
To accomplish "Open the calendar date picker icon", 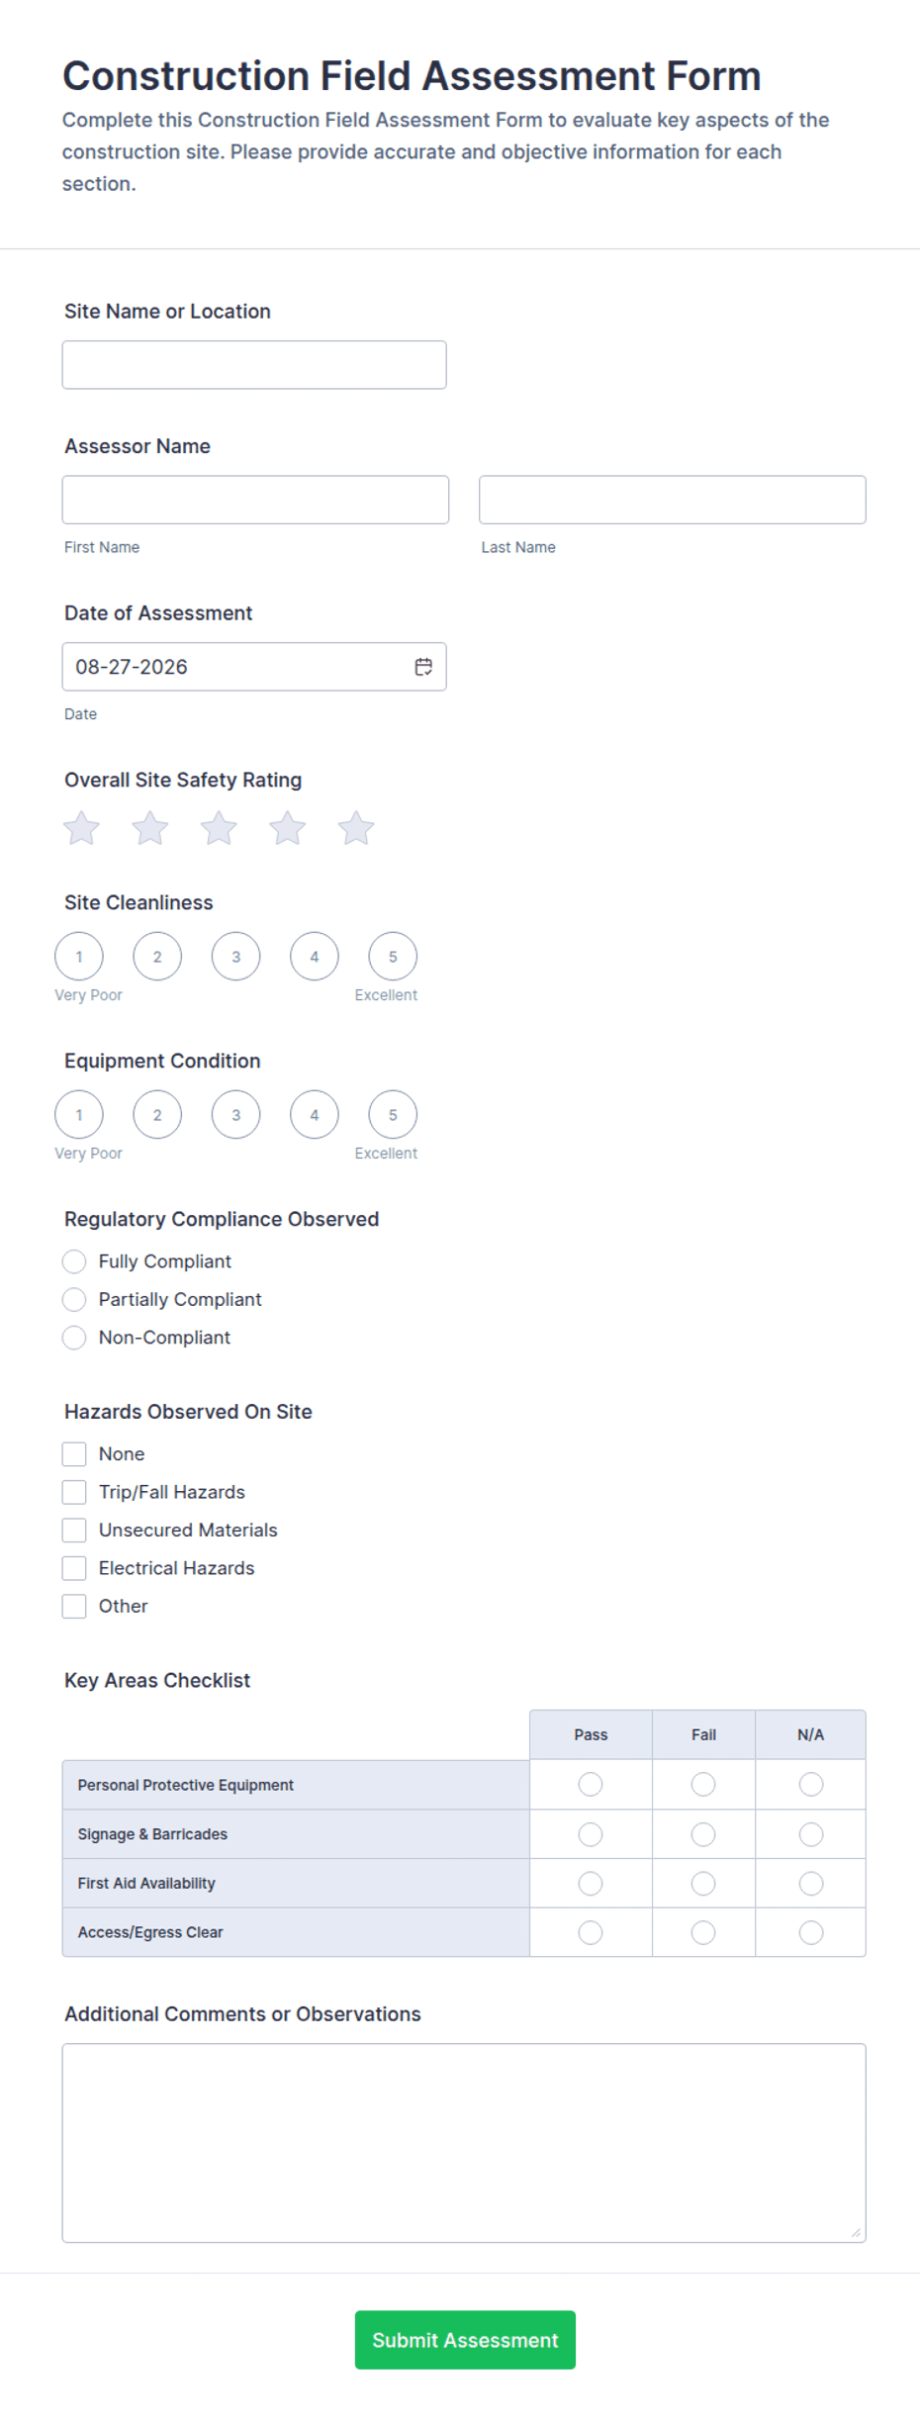I will click(423, 667).
